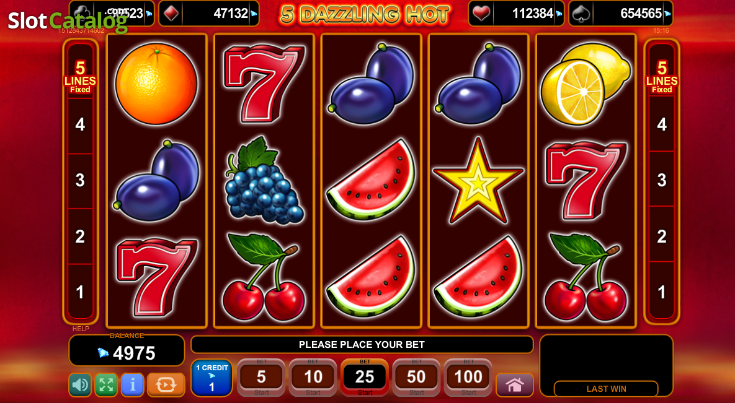Toggle fullscreen mode with green arrows icon
Screen dimensions: 735x403
coord(107,385)
